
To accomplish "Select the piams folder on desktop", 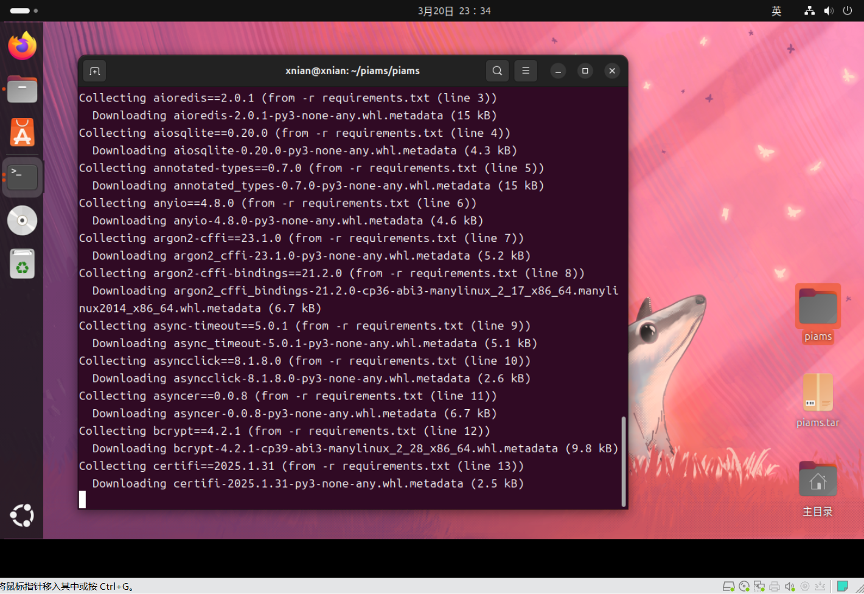I will 818,309.
